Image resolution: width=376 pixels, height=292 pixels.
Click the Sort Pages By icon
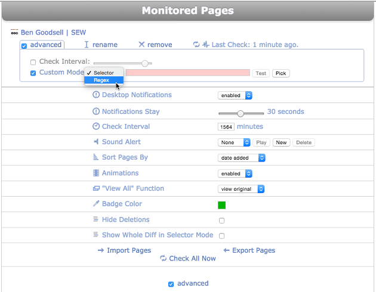tap(95, 157)
